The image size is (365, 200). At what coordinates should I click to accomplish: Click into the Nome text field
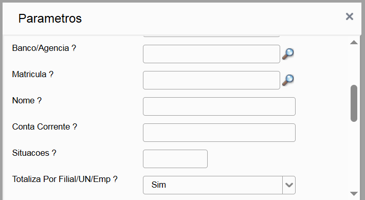[x=219, y=106]
